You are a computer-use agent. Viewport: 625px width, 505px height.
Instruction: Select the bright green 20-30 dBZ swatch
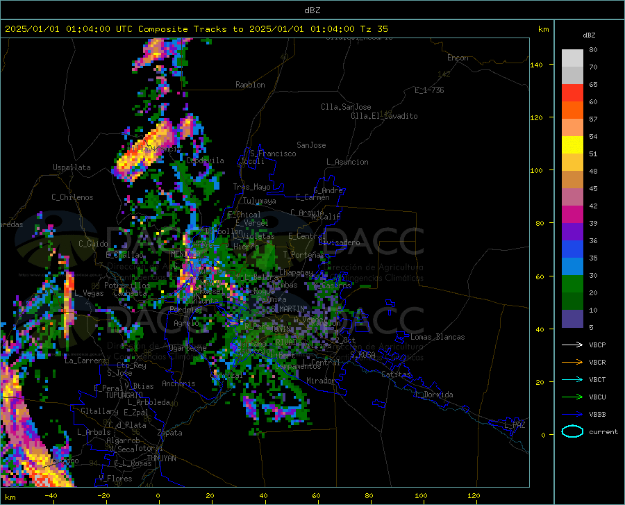coord(572,284)
